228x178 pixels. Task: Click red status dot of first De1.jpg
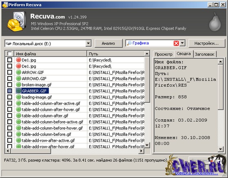pyautogui.click(x=19, y=60)
